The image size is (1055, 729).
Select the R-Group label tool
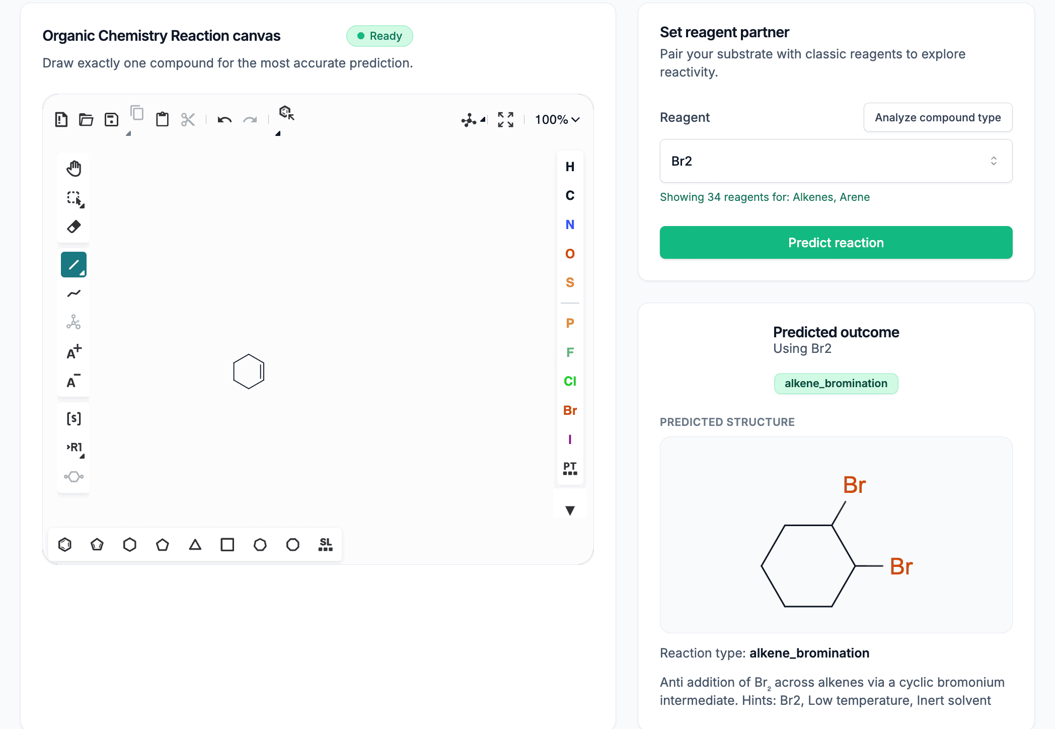pos(73,447)
